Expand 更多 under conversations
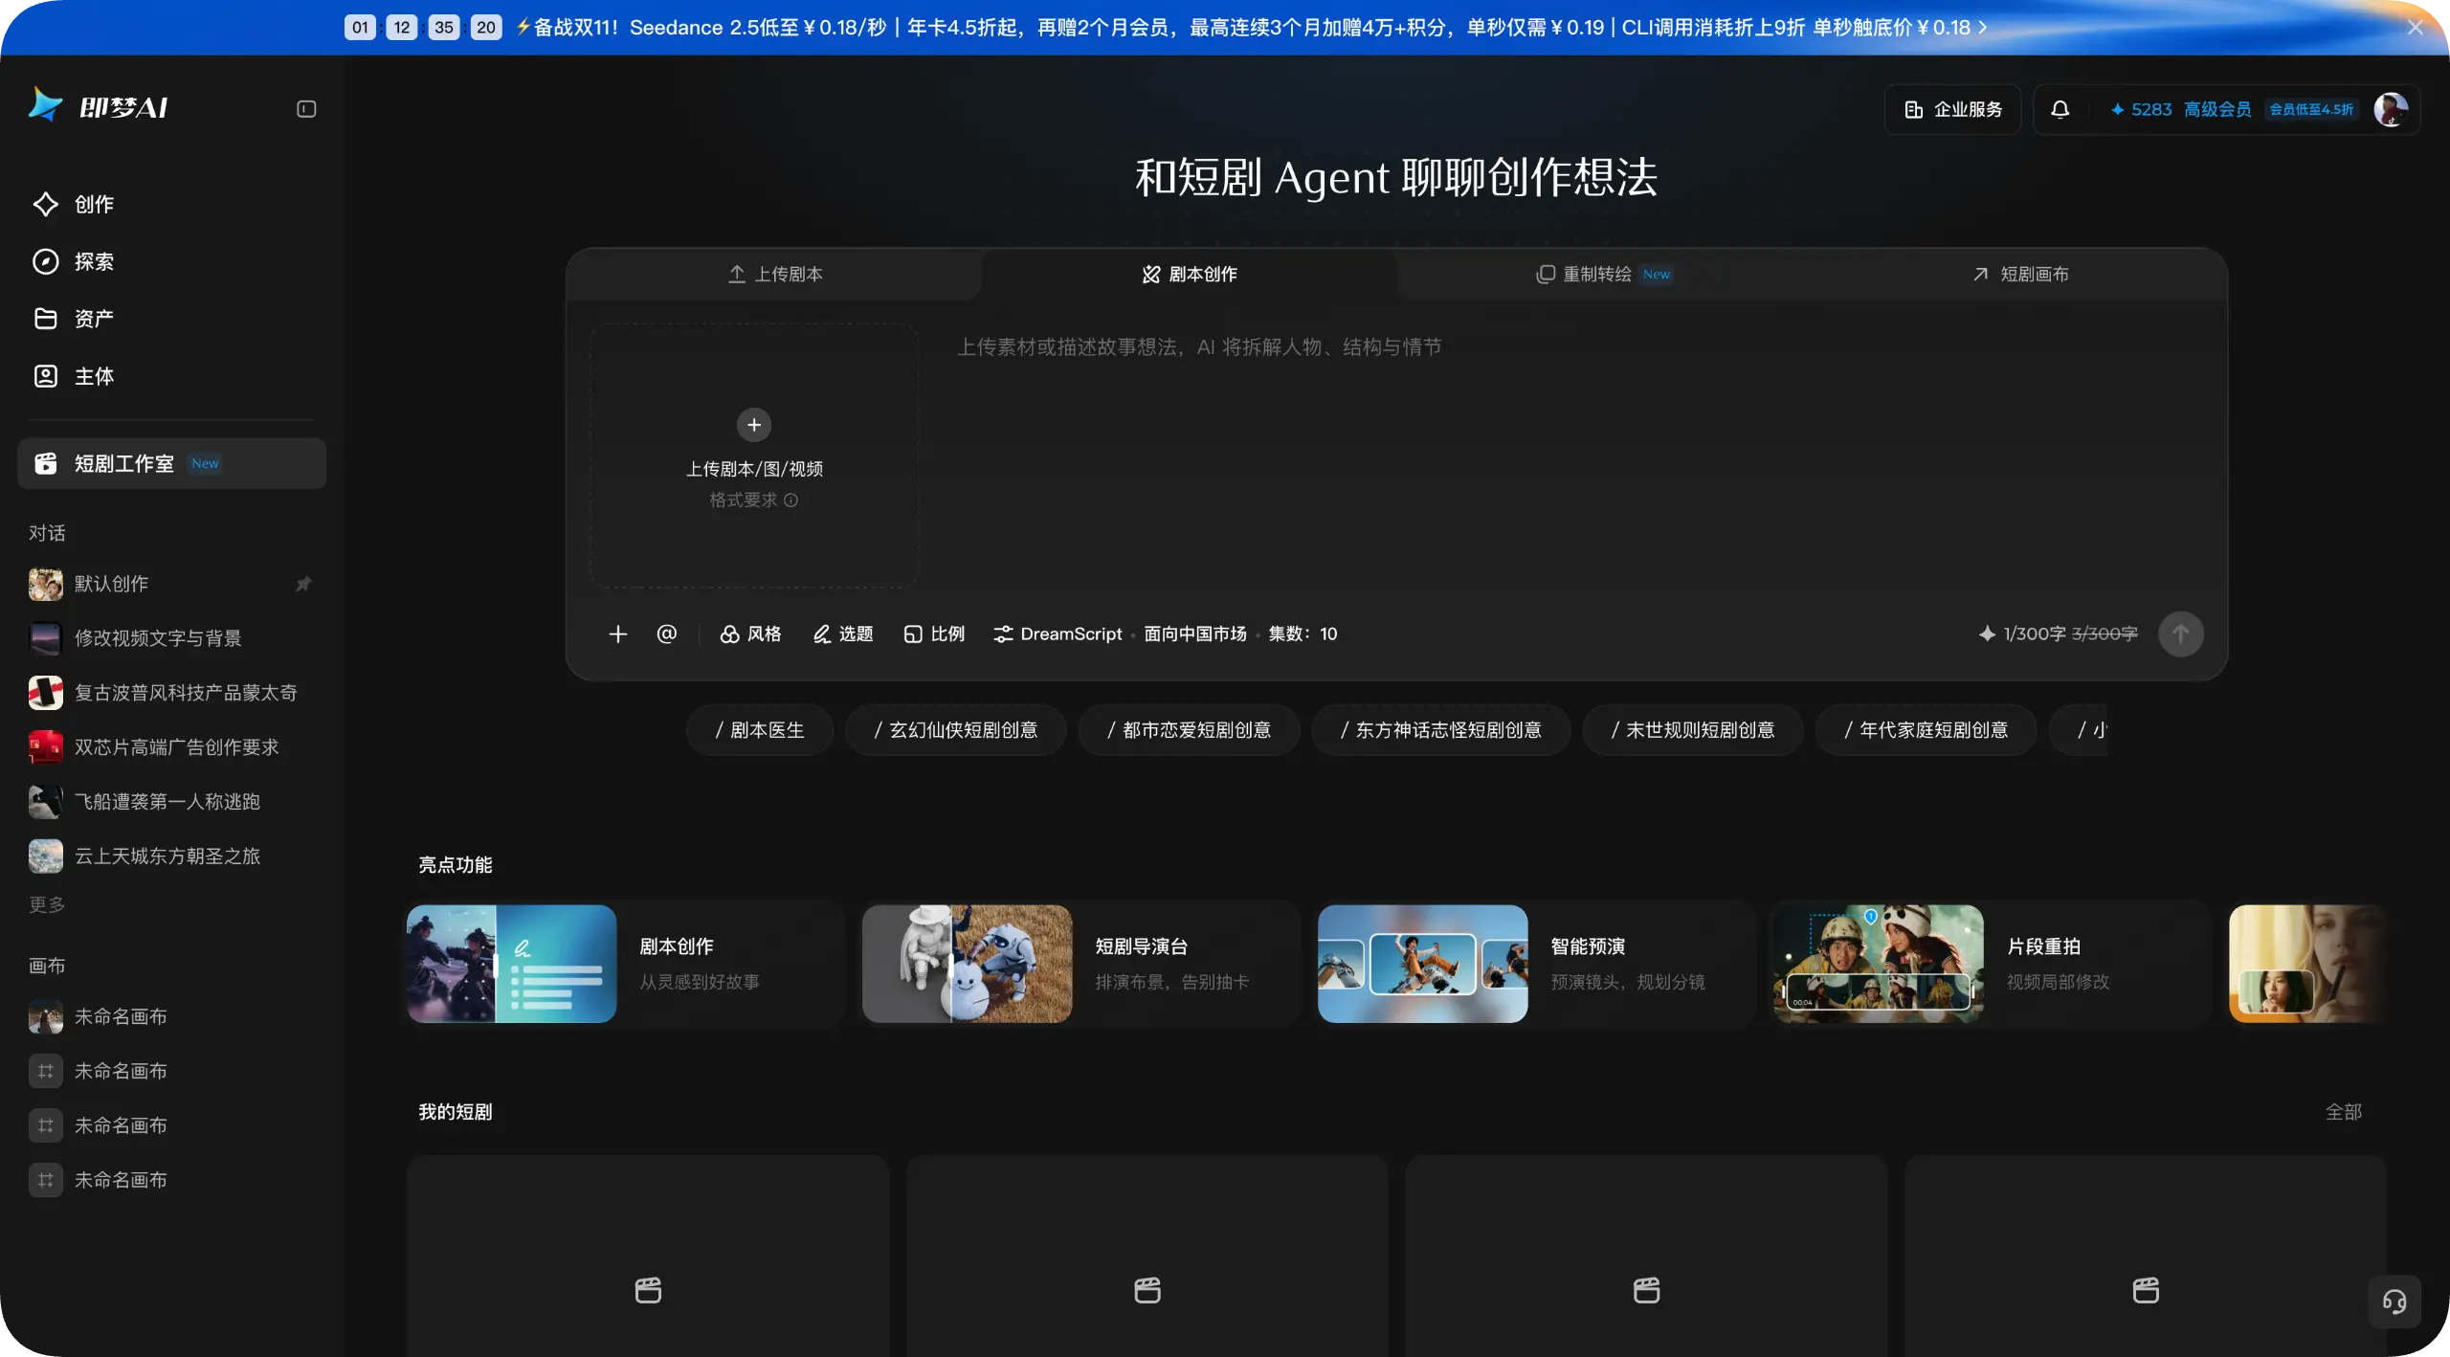Image resolution: width=2450 pixels, height=1357 pixels. [47, 904]
